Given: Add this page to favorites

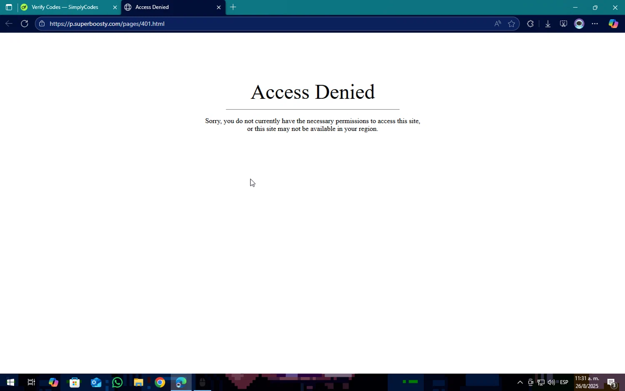Looking at the screenshot, I should click(x=512, y=24).
